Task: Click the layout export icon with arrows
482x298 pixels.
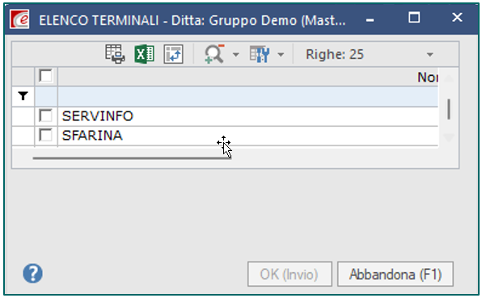Action: click(173, 54)
